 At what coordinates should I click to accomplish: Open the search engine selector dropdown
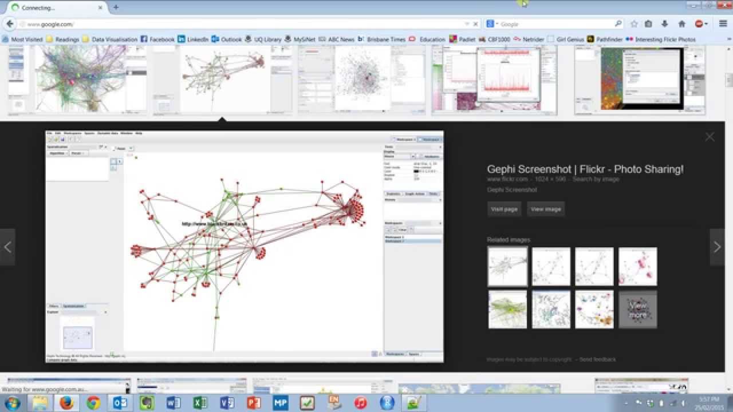click(496, 24)
